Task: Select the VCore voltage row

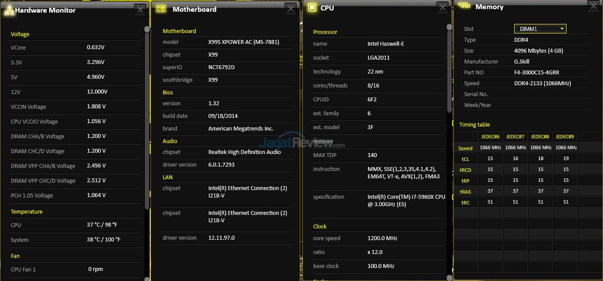Action: (75, 47)
